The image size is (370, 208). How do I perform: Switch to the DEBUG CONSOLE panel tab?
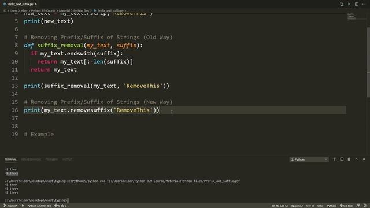(x=31, y=159)
